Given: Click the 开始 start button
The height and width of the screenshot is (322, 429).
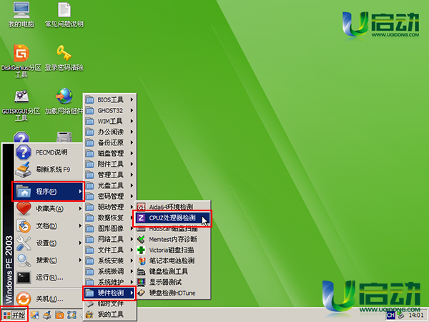Looking at the screenshot, I should tap(14, 315).
